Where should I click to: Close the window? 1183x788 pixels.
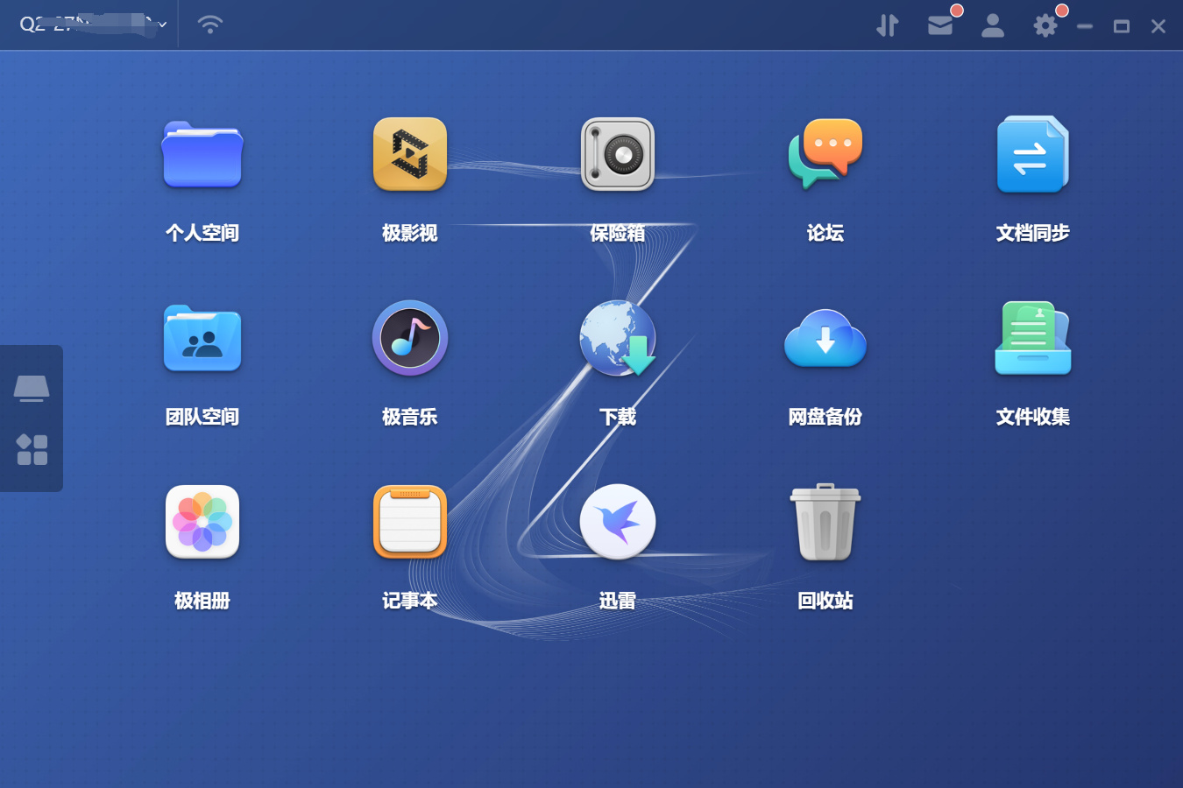(x=1158, y=26)
